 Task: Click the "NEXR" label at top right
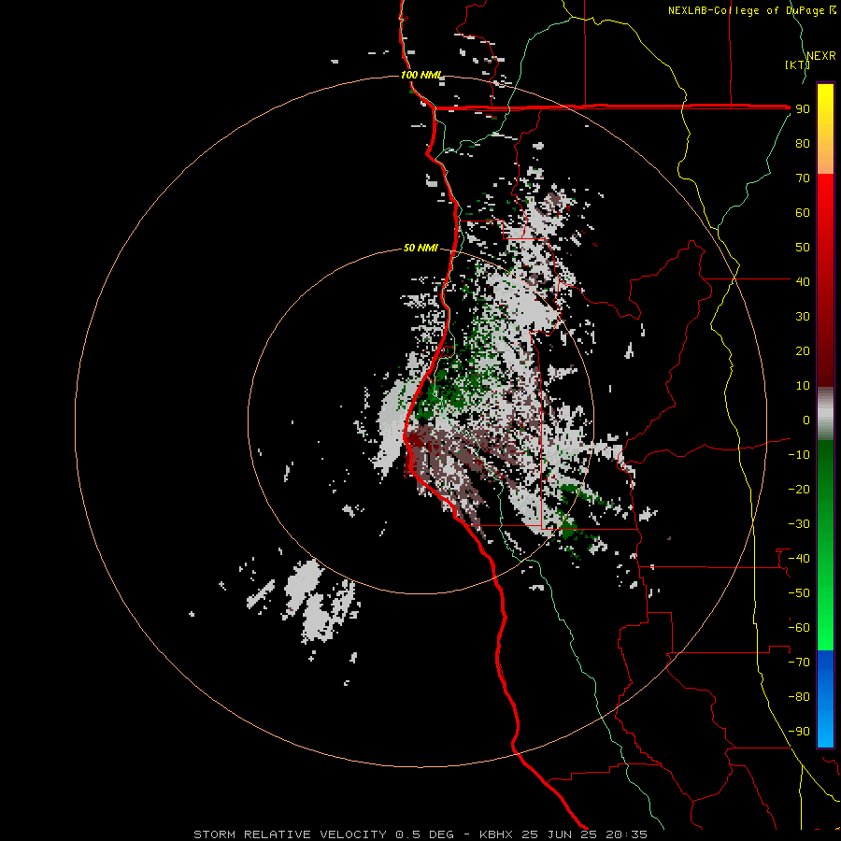[x=821, y=56]
